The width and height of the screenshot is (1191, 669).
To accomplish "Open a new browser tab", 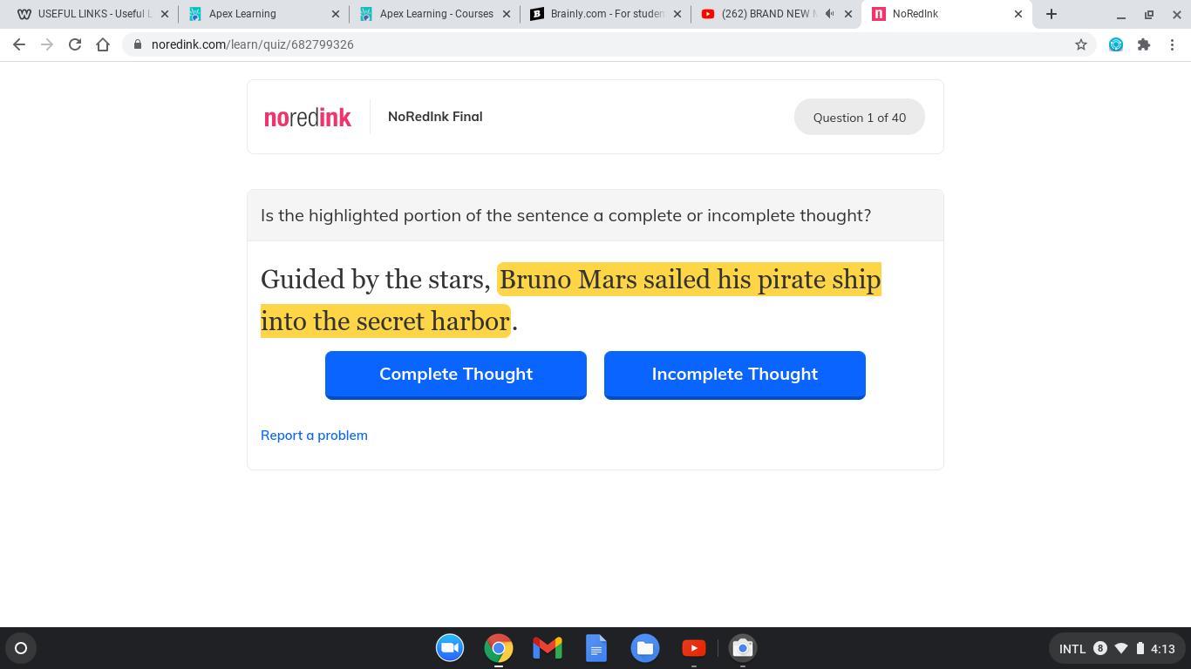I will (1051, 14).
